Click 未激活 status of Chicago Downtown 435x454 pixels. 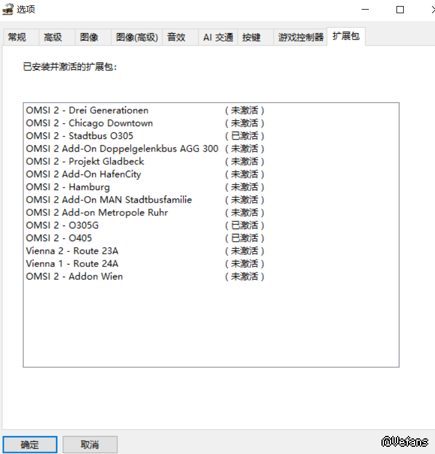point(244,123)
